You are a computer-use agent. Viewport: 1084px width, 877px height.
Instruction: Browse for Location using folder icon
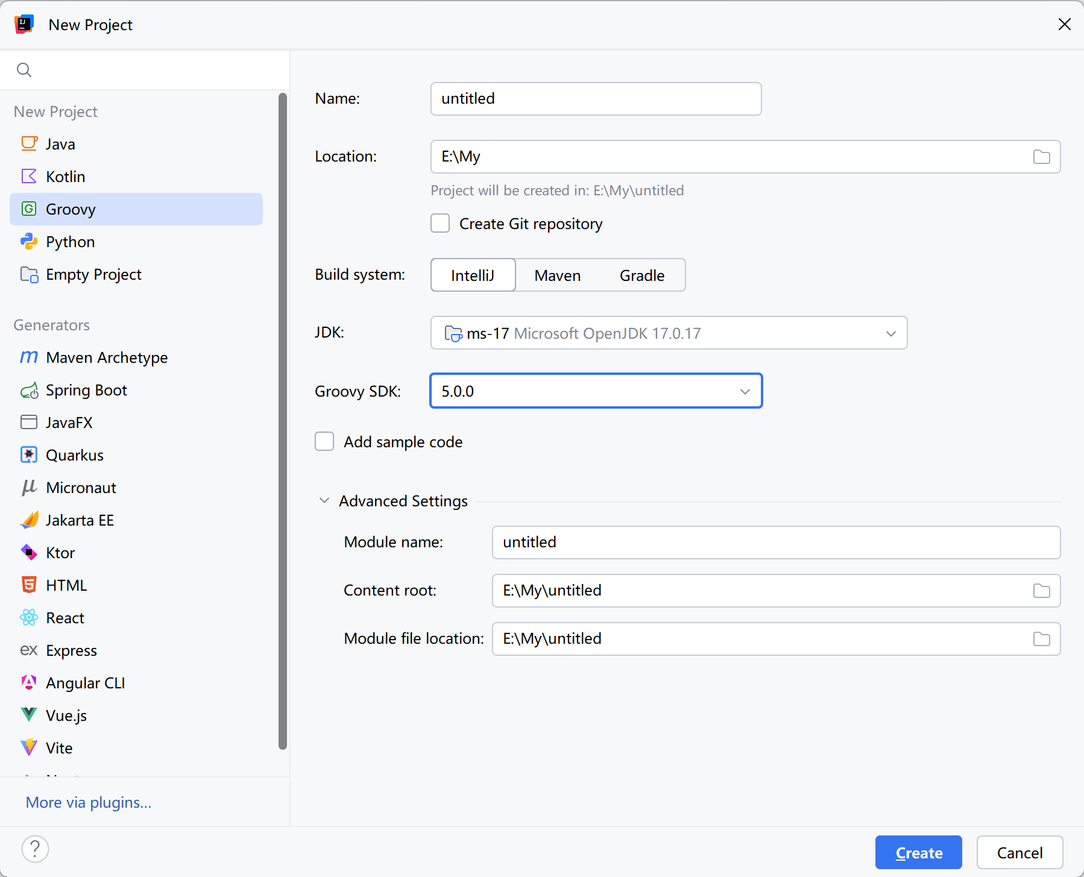pos(1041,157)
